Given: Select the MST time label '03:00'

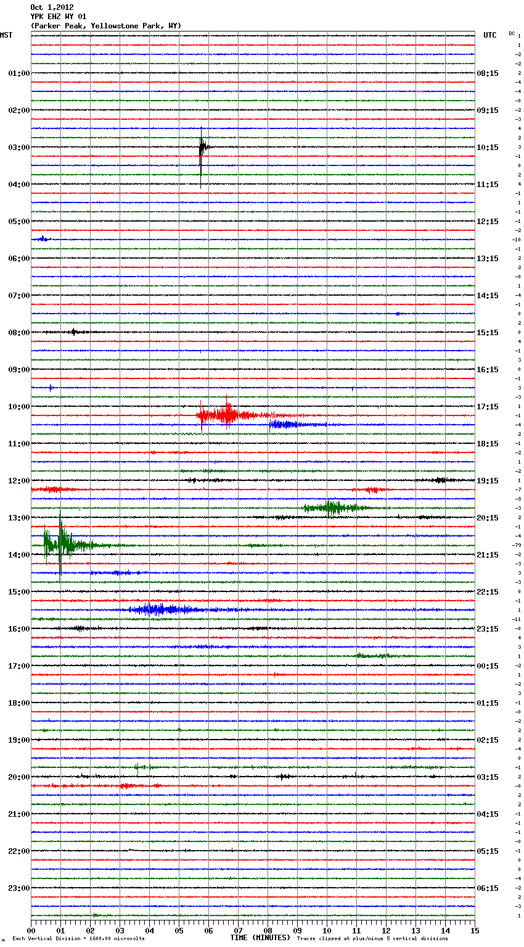Looking at the screenshot, I should coord(19,148).
